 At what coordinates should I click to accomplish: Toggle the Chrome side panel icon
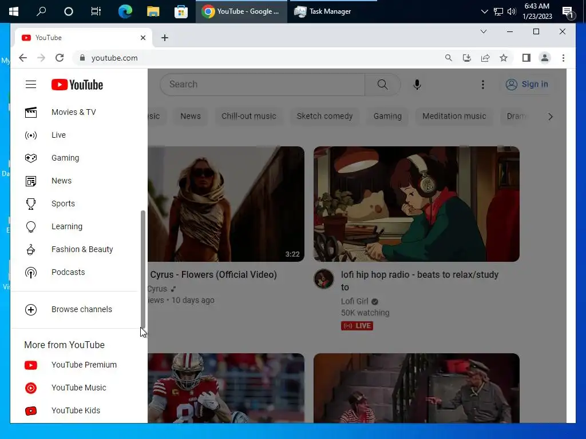(526, 58)
